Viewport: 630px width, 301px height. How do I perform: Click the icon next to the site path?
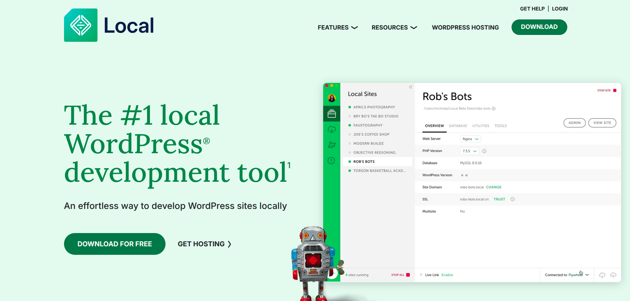pos(494,109)
